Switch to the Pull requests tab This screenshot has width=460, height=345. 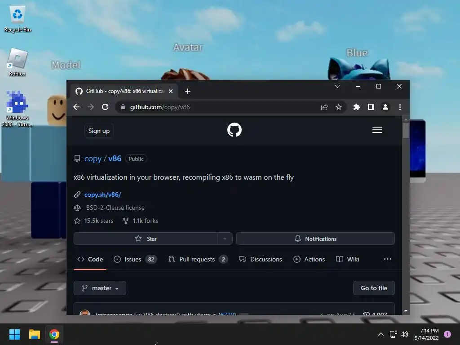(198, 259)
